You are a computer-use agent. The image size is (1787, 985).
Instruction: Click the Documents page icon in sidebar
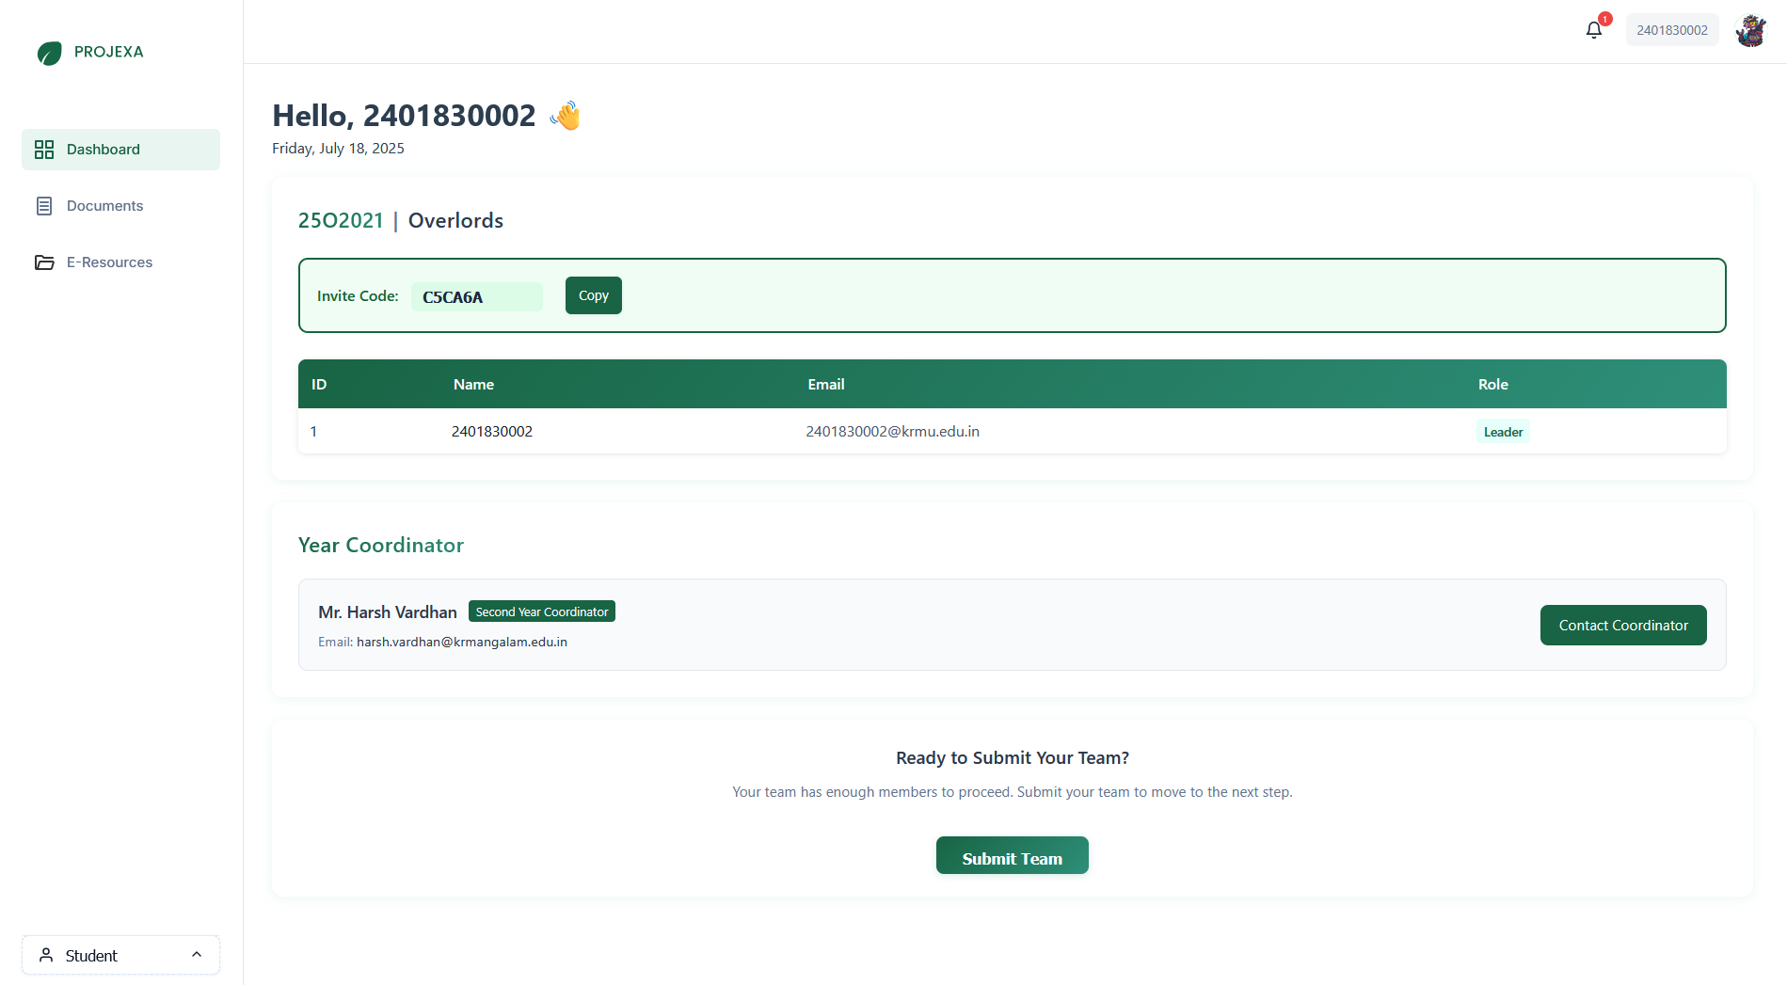pyautogui.click(x=44, y=206)
